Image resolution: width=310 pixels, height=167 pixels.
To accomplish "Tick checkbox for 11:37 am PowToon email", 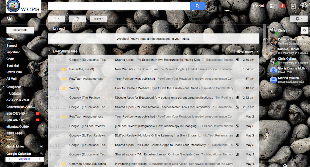I will (52, 79).
